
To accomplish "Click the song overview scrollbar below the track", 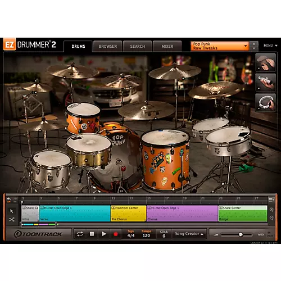I will [x=38, y=224].
